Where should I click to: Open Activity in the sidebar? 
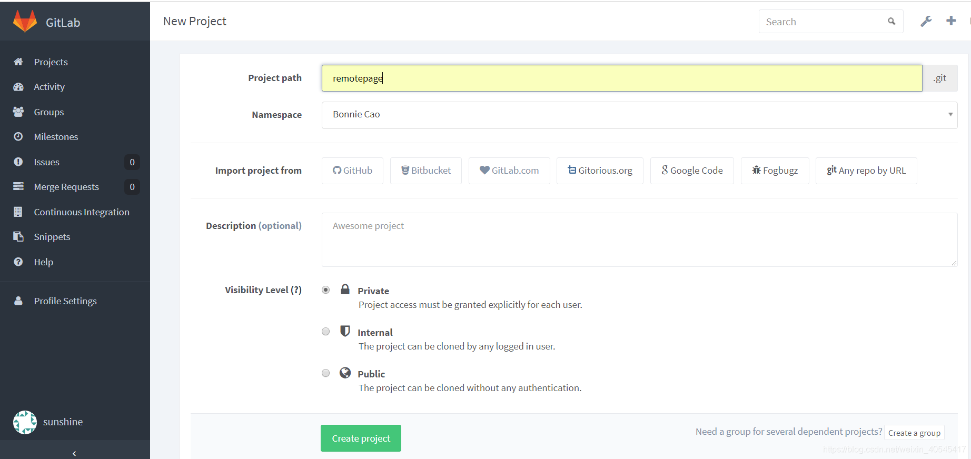[49, 87]
